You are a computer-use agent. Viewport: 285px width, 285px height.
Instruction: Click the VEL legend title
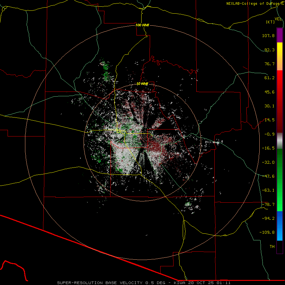[278, 19]
